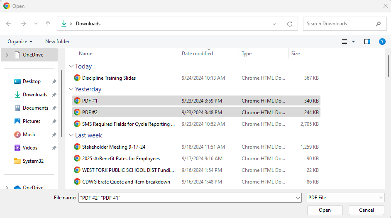This screenshot has height=218, width=391.
Task: Click Chrome icon next to PDF #1
Action: (77, 101)
